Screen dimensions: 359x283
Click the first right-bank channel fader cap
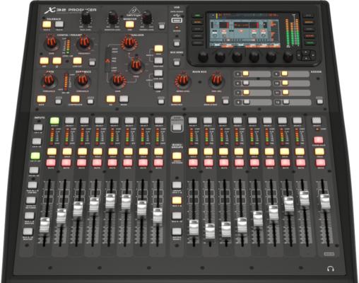(x=194, y=227)
